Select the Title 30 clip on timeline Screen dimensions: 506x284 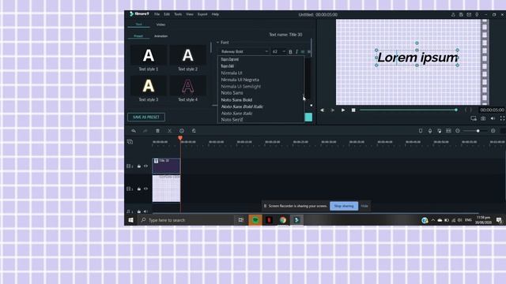[x=166, y=166]
